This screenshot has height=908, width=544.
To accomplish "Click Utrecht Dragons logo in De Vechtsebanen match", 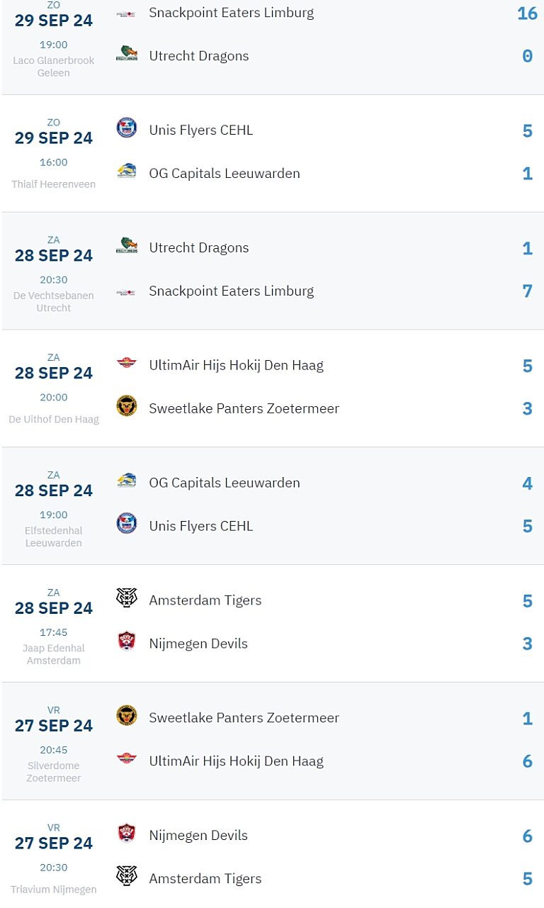I will point(126,247).
